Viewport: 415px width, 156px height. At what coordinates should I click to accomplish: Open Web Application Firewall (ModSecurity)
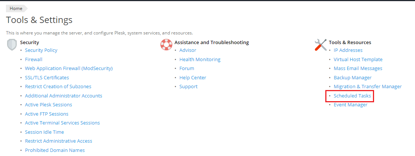pos(68,69)
